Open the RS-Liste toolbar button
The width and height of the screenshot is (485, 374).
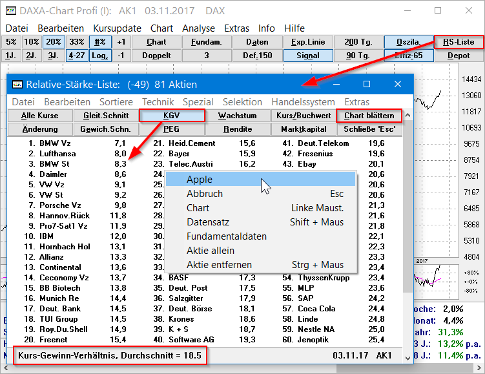(x=459, y=42)
